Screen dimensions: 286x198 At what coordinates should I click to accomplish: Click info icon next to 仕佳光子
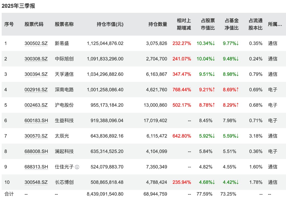click(x=77, y=167)
